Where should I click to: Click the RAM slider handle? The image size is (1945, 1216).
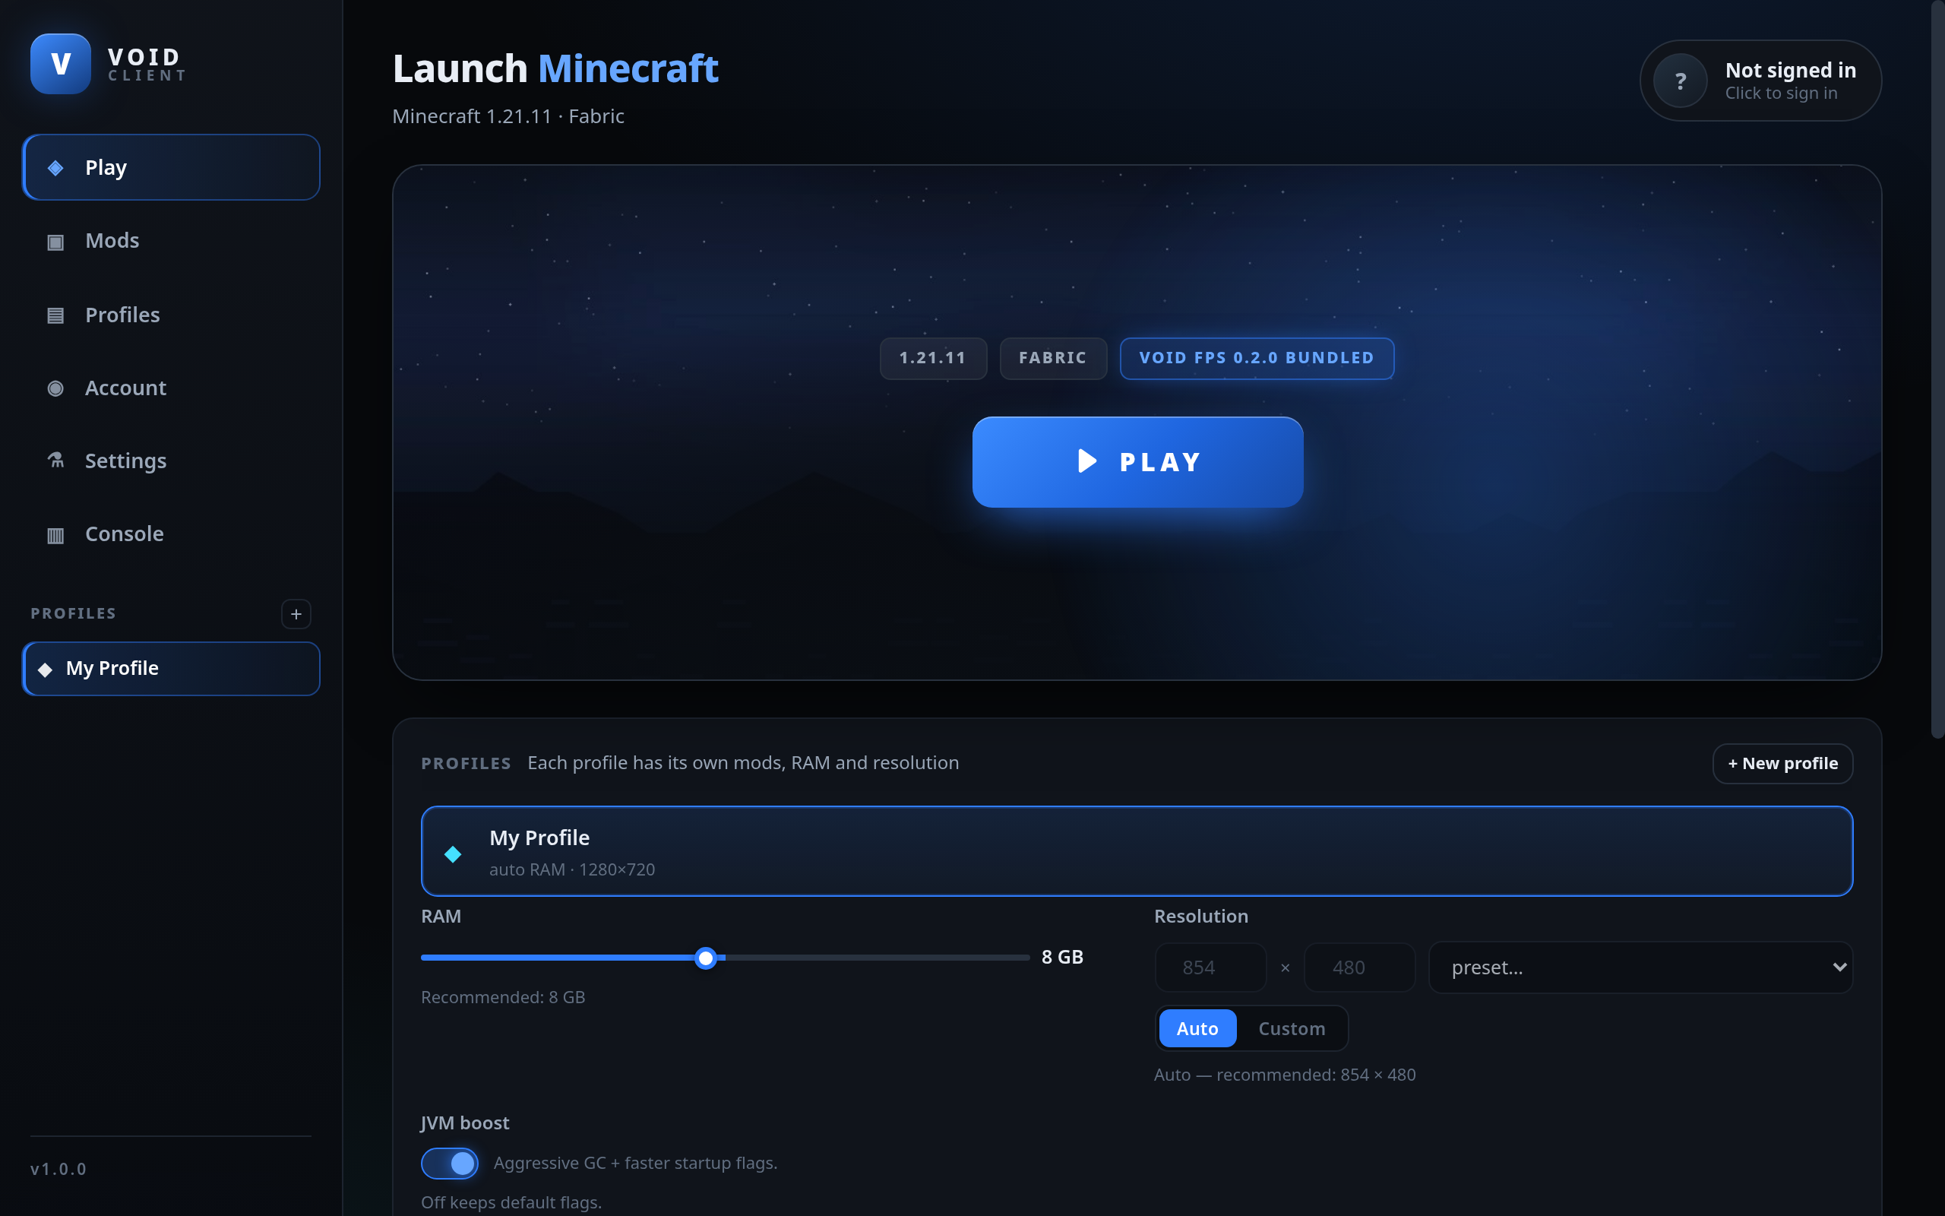[706, 958]
